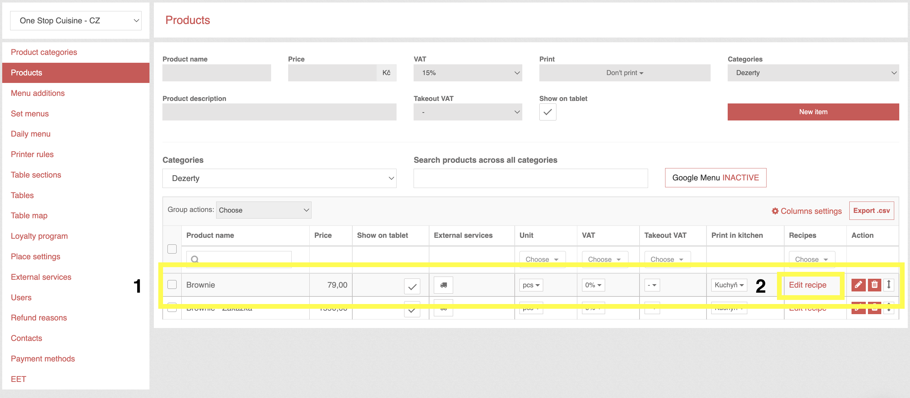
Task: Click the Google Menu INACTIVE button
Action: coord(715,178)
